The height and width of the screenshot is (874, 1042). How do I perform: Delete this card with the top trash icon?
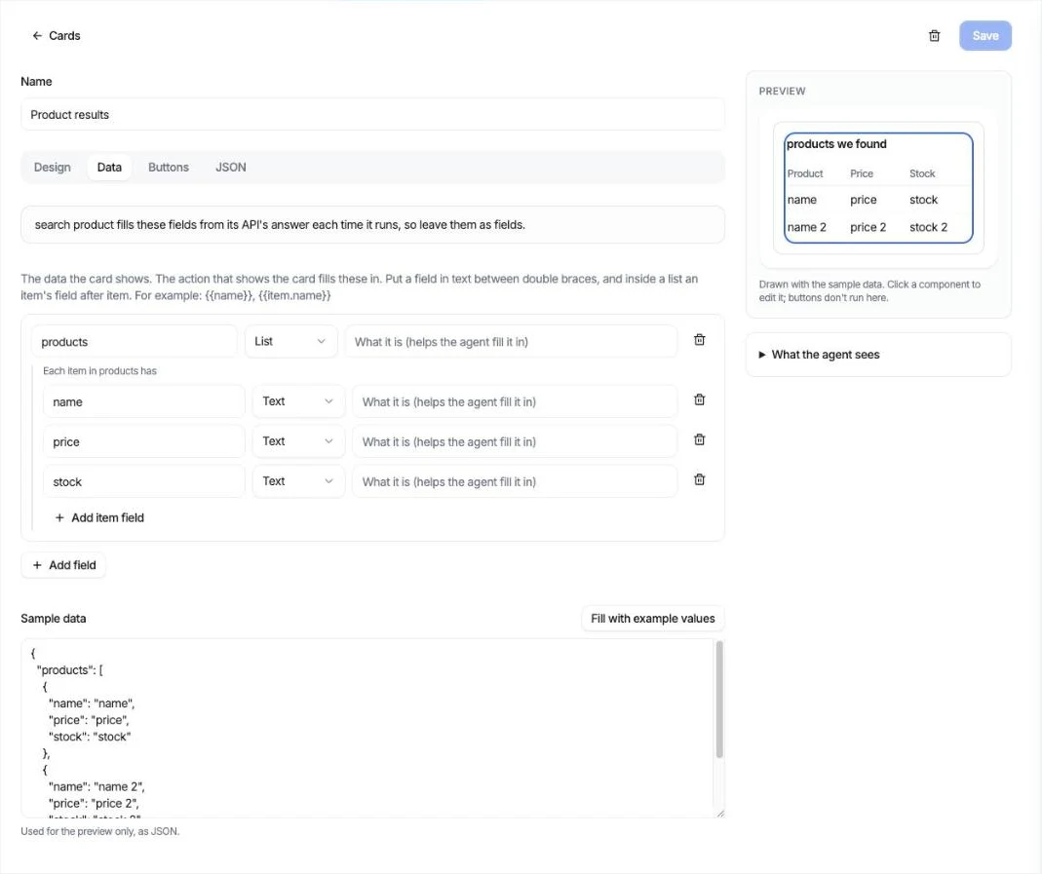935,36
